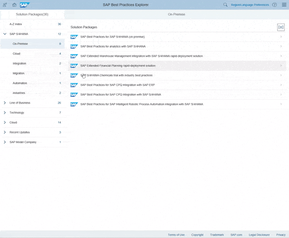Image resolution: width=289 pixels, height=238 pixels.
Task: Open search with magnifier icon
Action: click(225, 5)
